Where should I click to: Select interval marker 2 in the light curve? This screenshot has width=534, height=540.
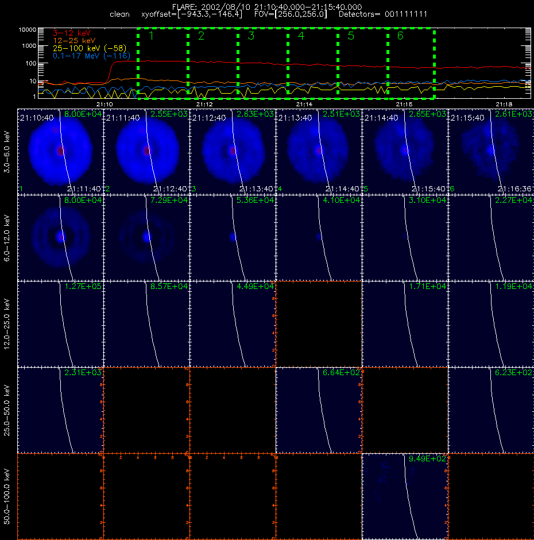pos(201,36)
